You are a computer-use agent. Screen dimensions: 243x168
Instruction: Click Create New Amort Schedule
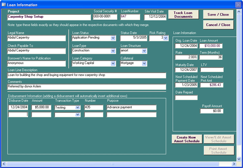[x=187, y=139]
